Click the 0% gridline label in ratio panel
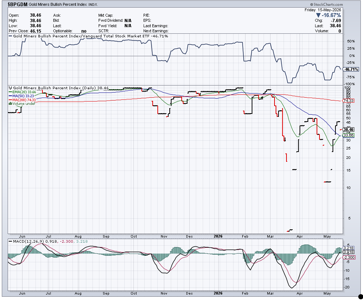Image resolution: width=363 pixels, height=300 pixels. 352,56
